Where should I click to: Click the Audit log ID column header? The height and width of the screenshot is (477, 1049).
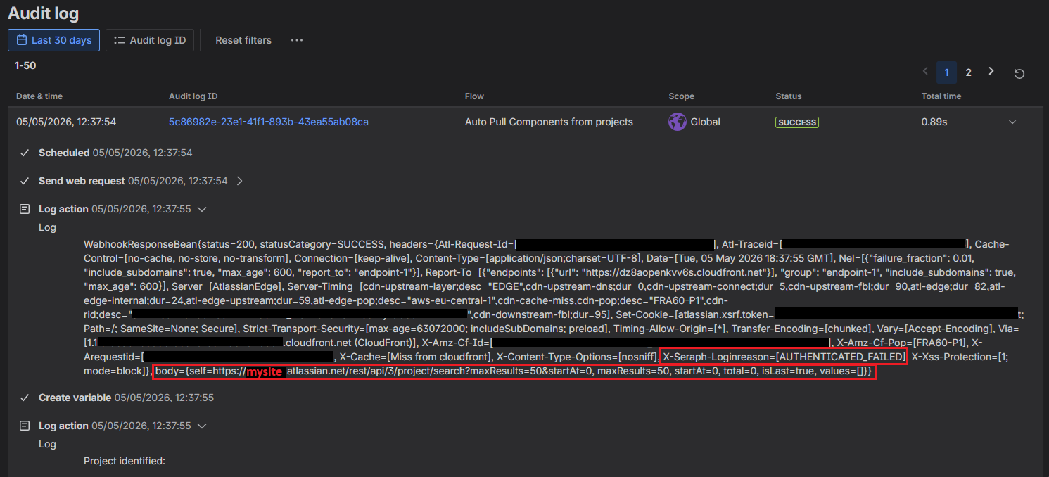click(x=193, y=96)
